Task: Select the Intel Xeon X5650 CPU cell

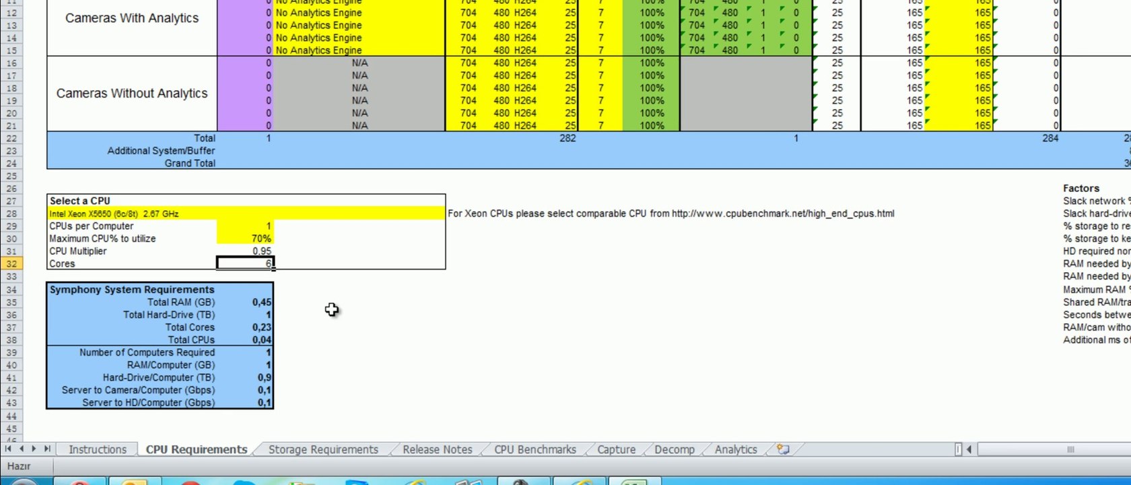Action: point(246,214)
